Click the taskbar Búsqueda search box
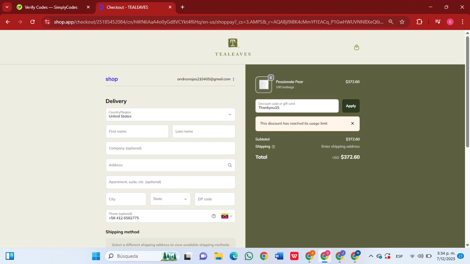This screenshot has height=264, width=470. [x=143, y=256]
